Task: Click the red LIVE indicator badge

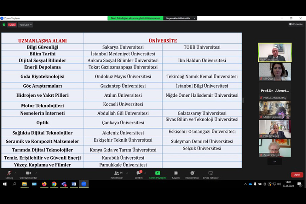Action: point(12,25)
